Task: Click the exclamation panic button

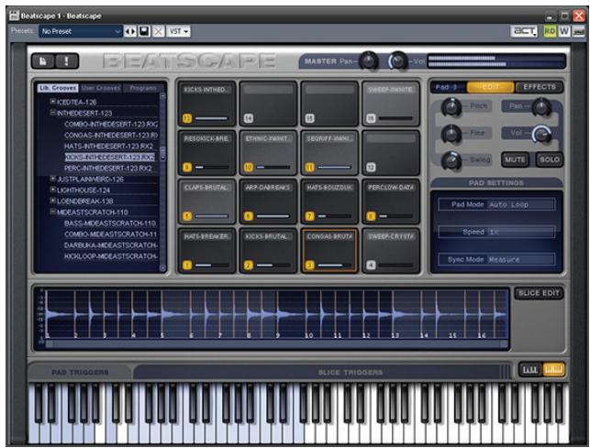Action: [67, 61]
